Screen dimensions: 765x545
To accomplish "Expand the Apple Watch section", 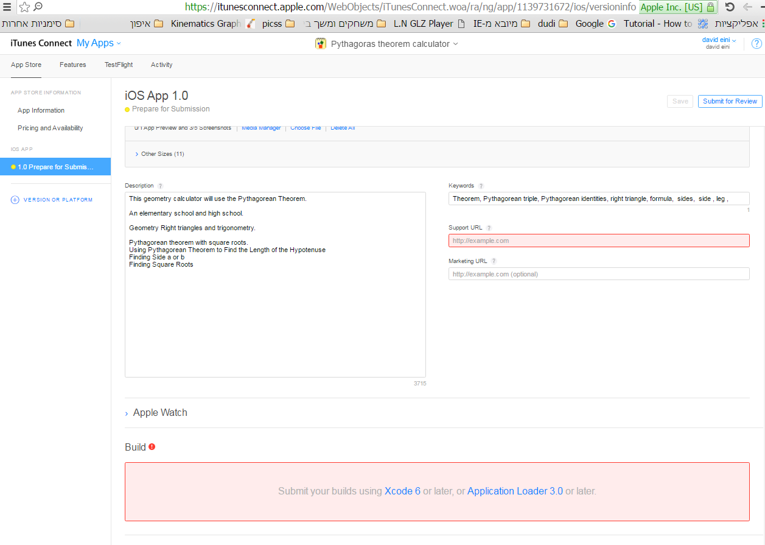I will click(156, 413).
